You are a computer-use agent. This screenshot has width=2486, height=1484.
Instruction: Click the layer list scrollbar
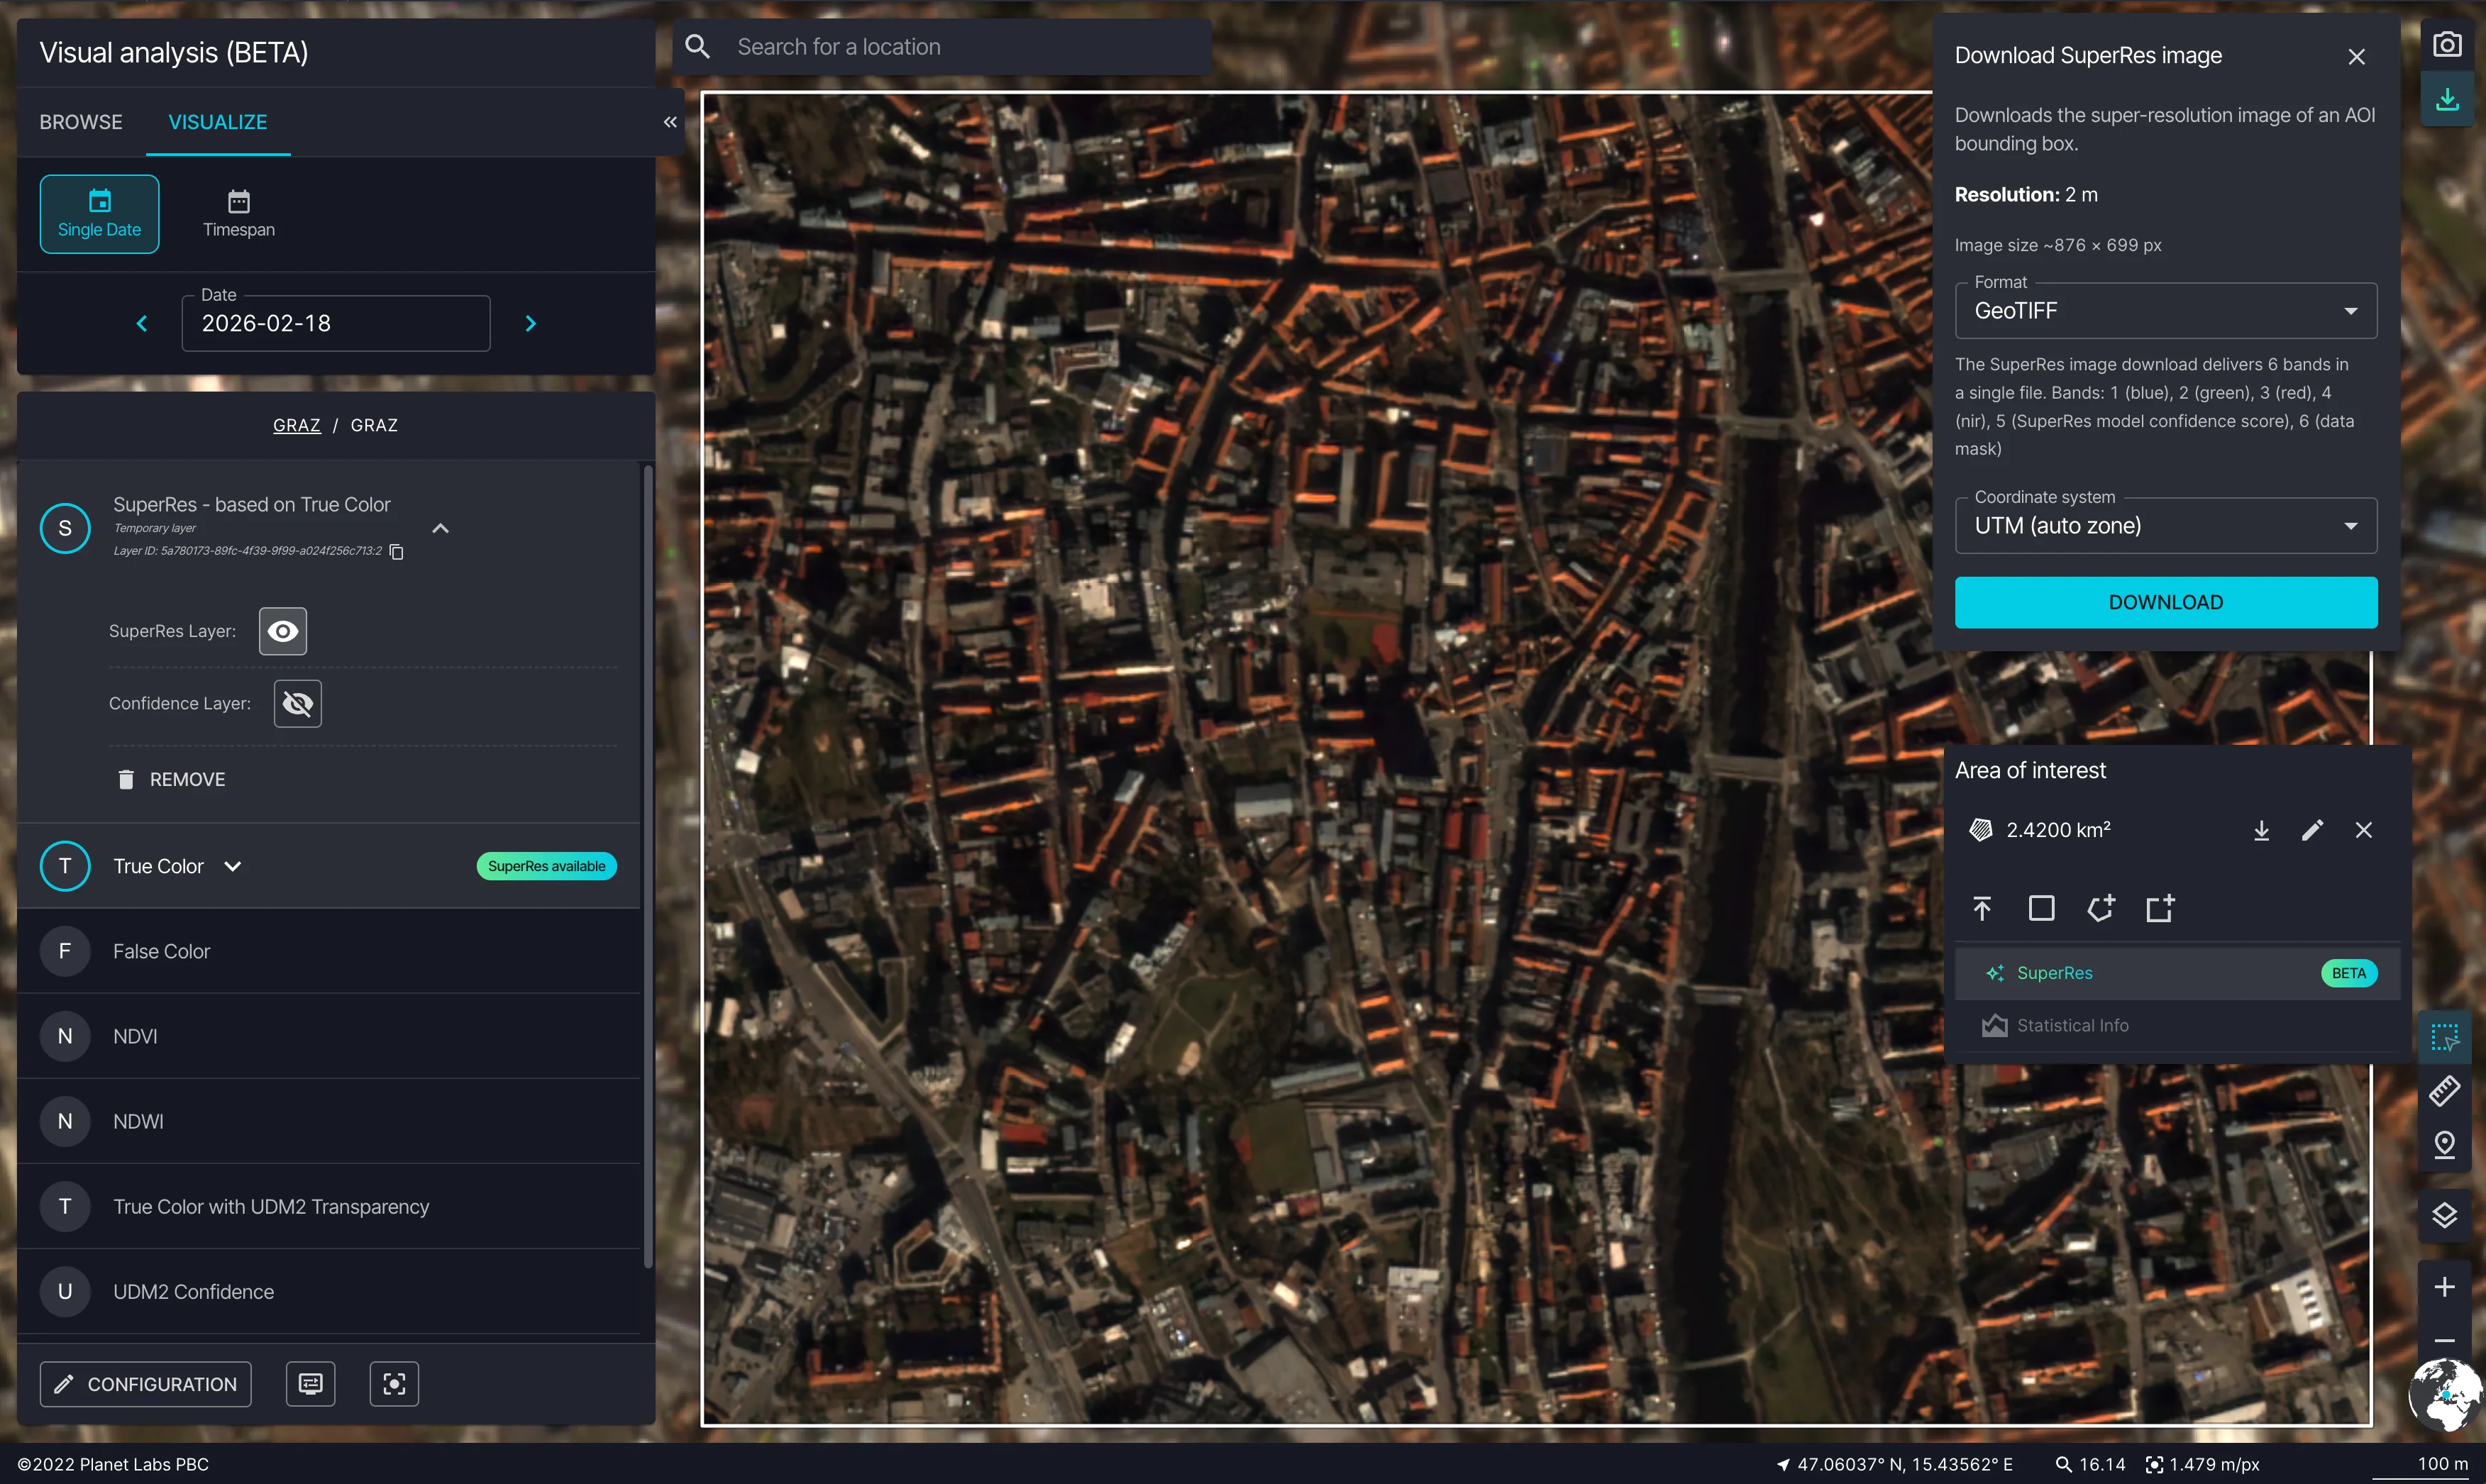coord(648,866)
